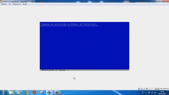The height and width of the screenshot is (95, 169).
Task: Open Google Chrome from the taskbar
Action: coord(26,93)
